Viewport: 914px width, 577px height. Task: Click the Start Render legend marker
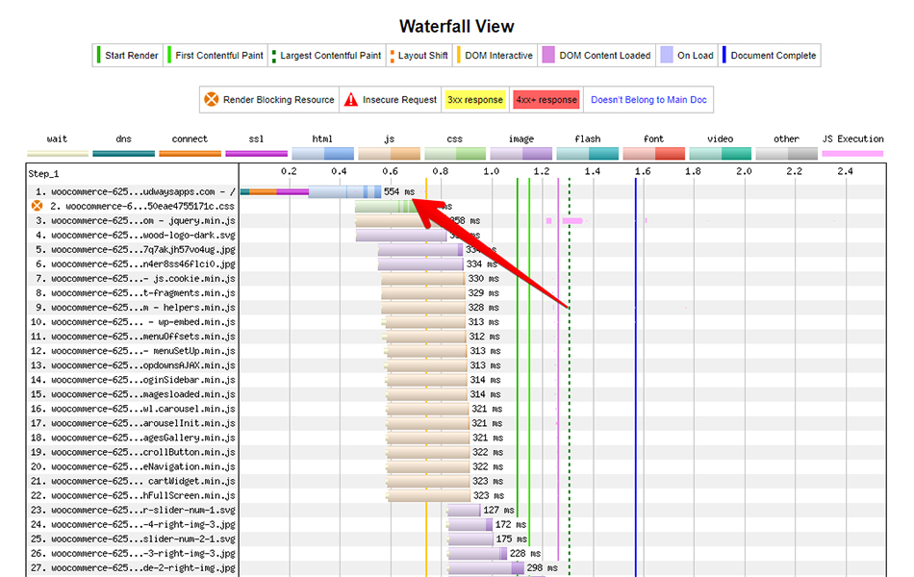[x=98, y=56]
